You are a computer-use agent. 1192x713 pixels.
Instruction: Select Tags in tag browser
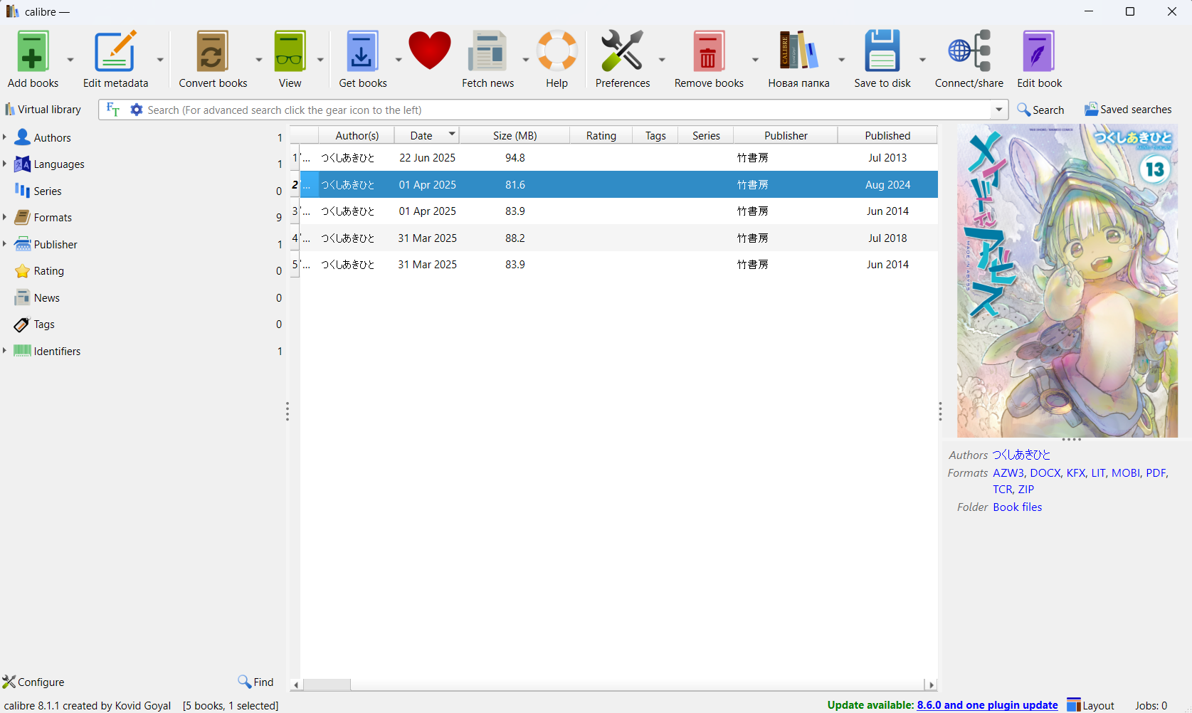[x=43, y=324]
